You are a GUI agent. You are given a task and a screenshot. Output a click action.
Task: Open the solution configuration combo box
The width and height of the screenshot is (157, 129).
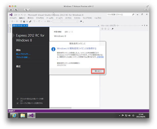click(x=57, y=21)
